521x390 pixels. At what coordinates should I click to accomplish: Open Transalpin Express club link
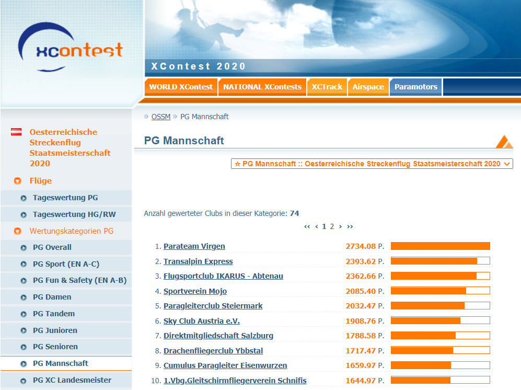(x=198, y=261)
